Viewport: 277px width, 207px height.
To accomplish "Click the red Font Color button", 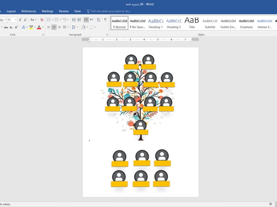I will click(x=39, y=27).
